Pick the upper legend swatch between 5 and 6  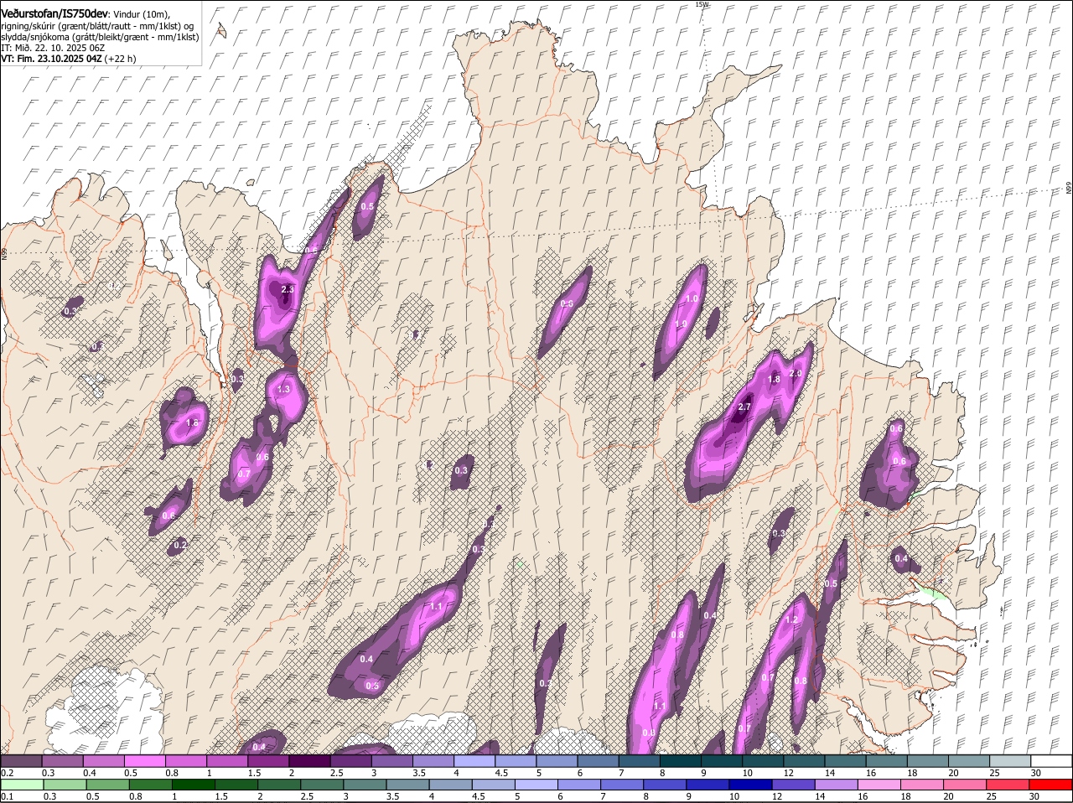[557, 761]
